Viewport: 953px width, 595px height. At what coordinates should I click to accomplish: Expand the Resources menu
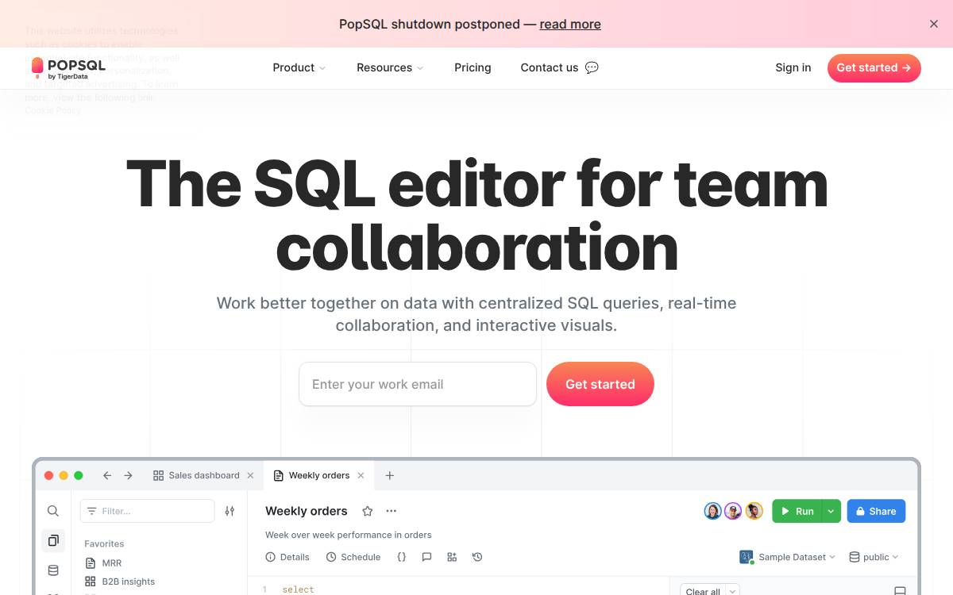[390, 67]
